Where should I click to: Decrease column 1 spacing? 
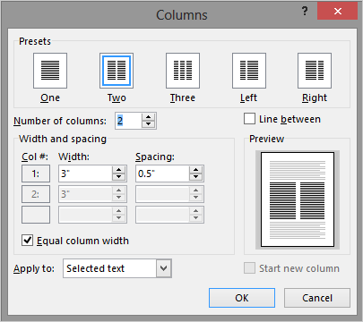click(196, 177)
